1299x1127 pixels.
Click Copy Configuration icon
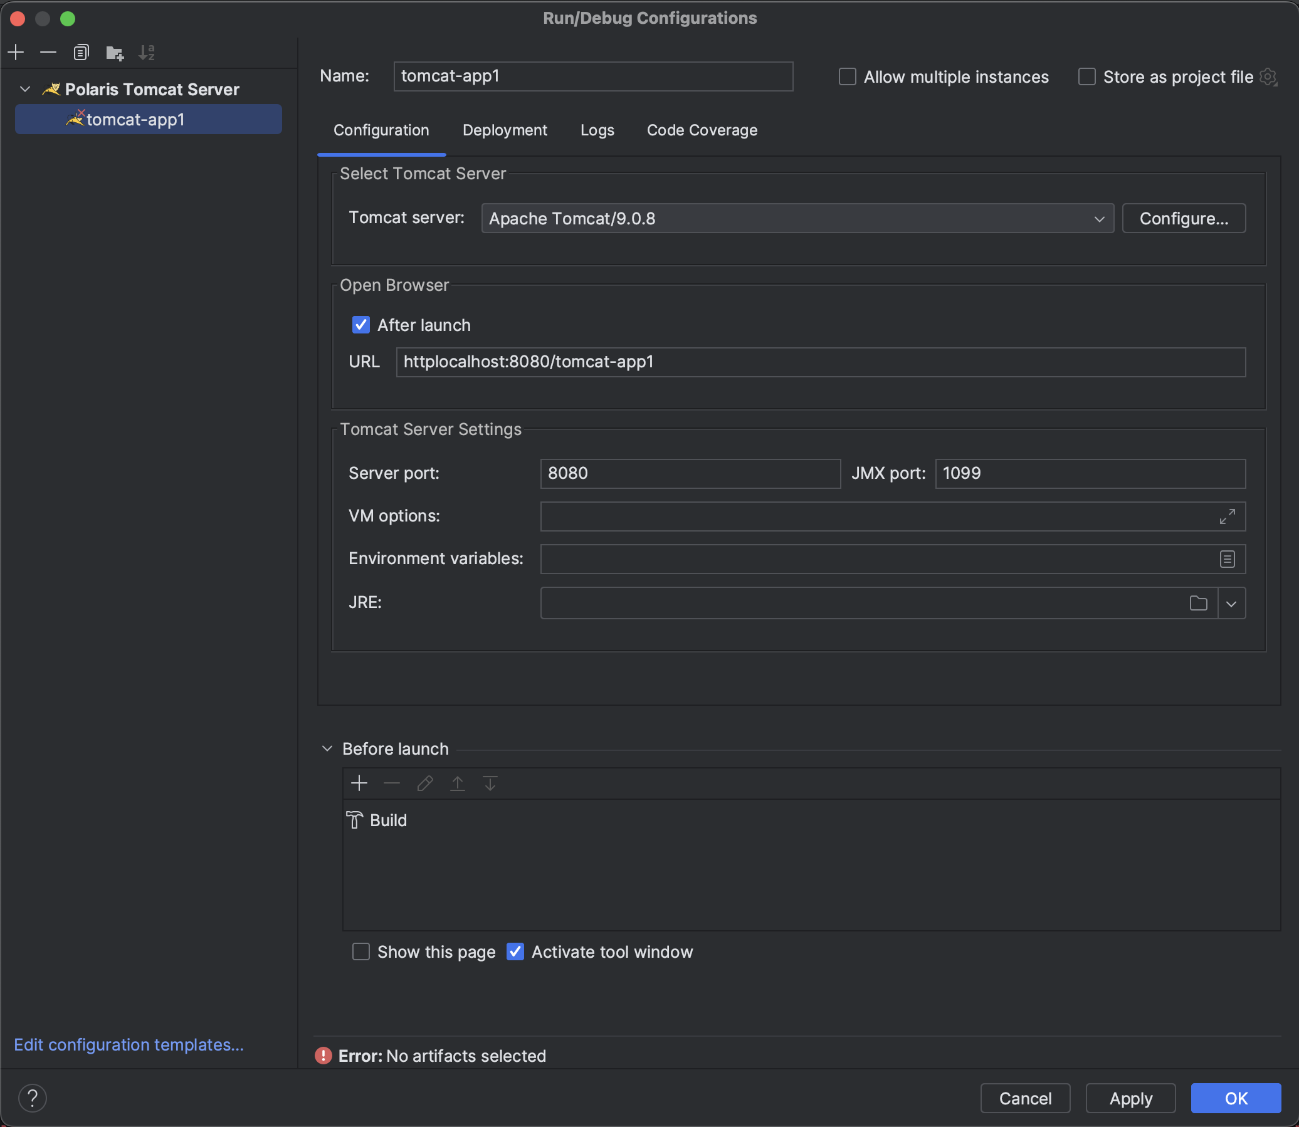pyautogui.click(x=81, y=52)
